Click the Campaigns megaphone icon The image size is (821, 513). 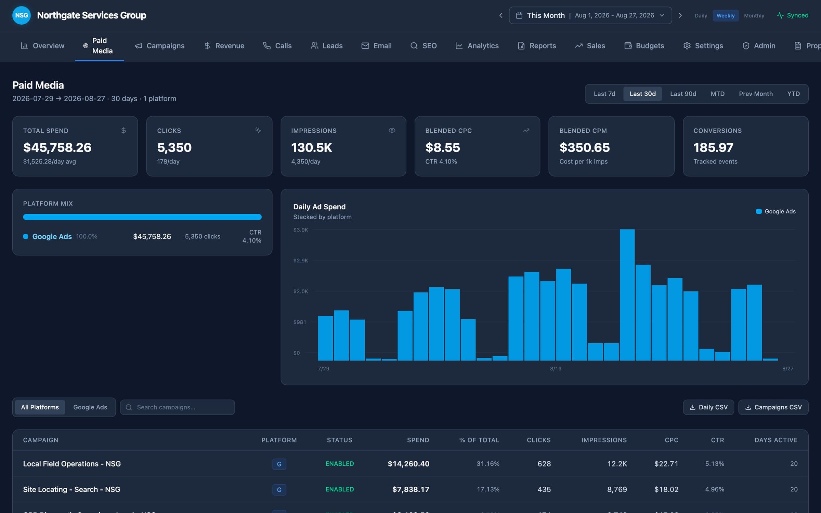click(x=138, y=46)
